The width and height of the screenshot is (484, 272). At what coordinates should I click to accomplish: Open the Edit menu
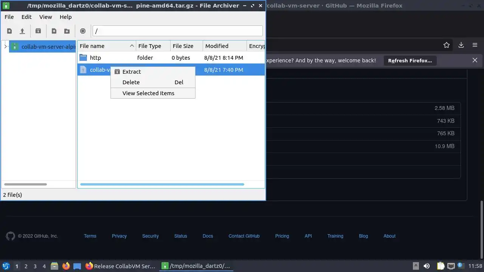click(26, 17)
